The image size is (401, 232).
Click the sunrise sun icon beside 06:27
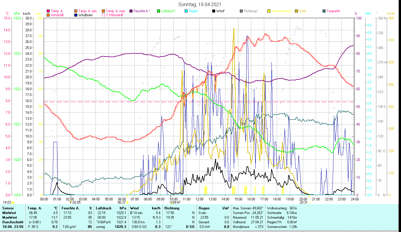click(127, 202)
